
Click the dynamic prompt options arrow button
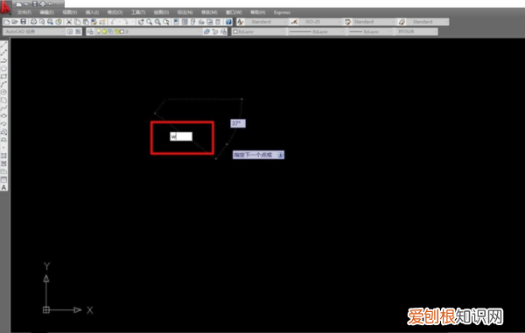(280, 155)
